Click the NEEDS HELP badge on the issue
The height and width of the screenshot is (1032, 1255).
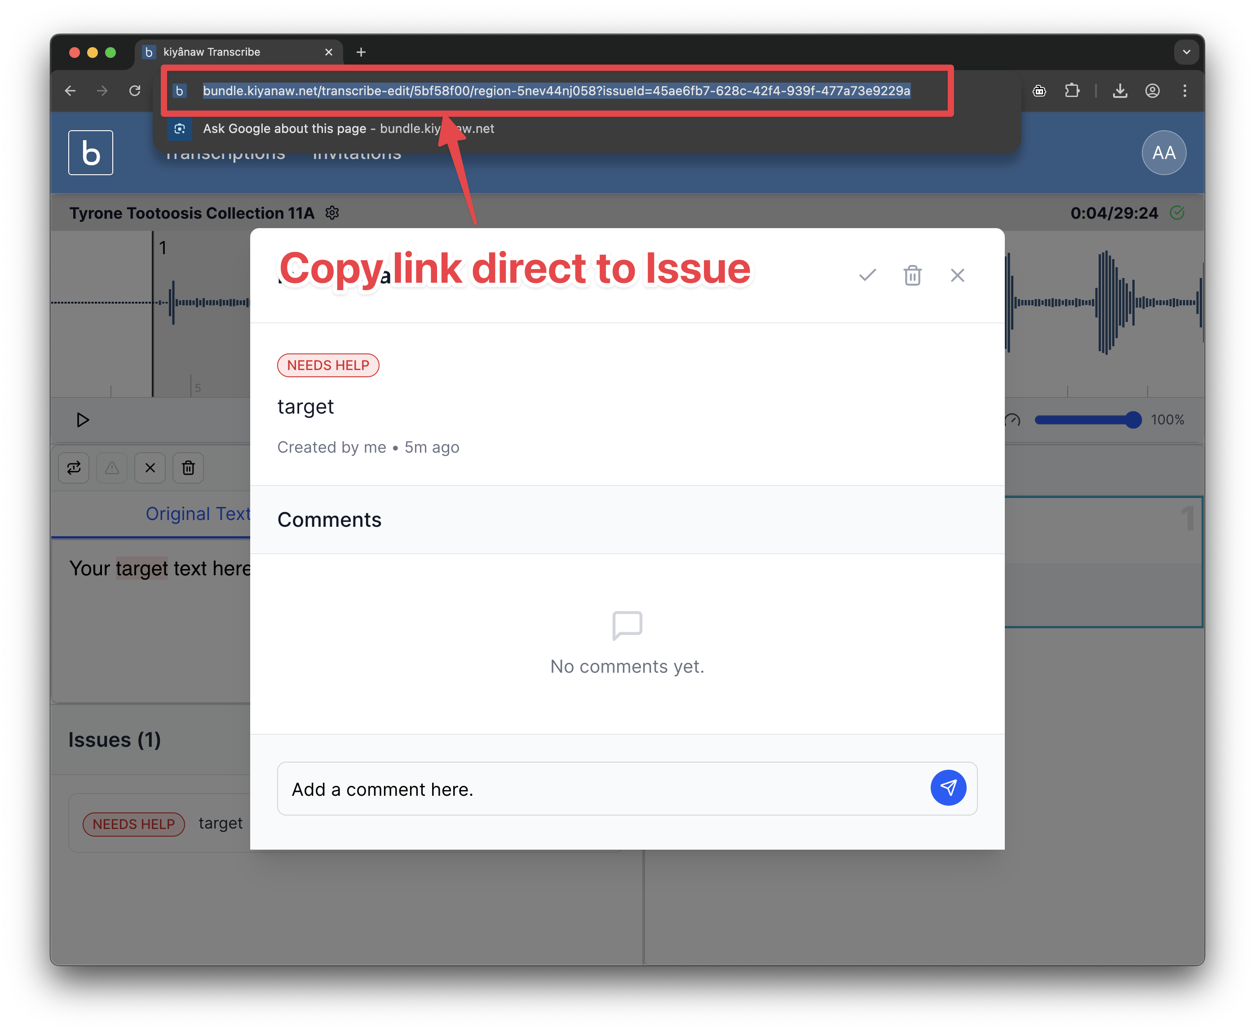[x=327, y=365]
